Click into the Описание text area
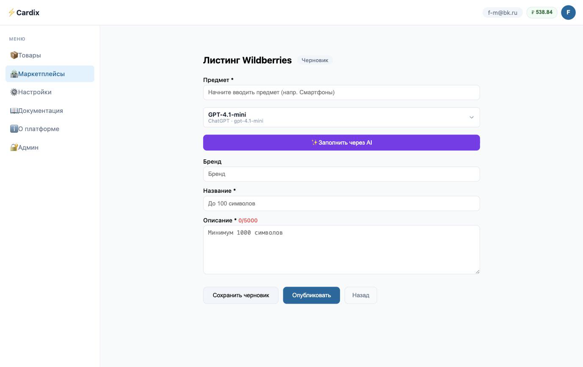 point(341,250)
